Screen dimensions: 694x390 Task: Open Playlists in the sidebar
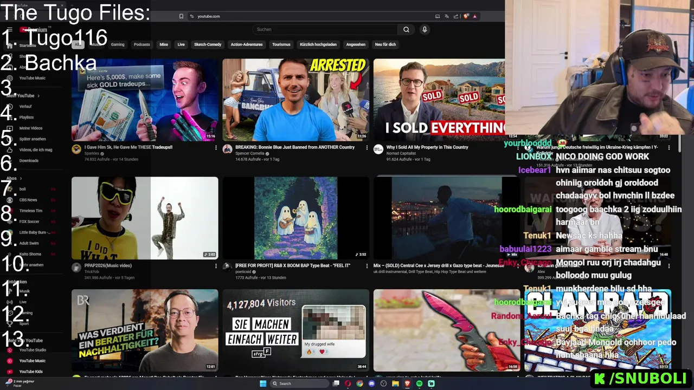[26, 118]
